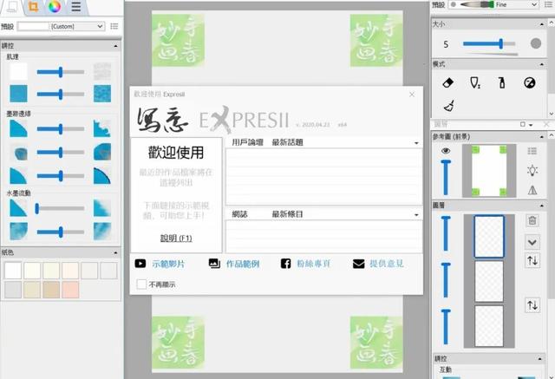Adjust reference image opacity vertical slider
The image size is (555, 379).
coord(446,177)
